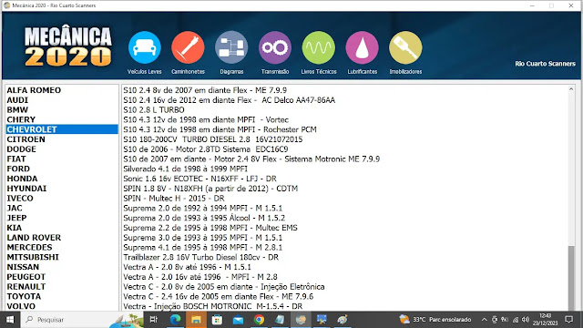
Task: Open 'Trailblazer 2.8 16V Turbo Diesel' entry
Action: (x=200, y=257)
